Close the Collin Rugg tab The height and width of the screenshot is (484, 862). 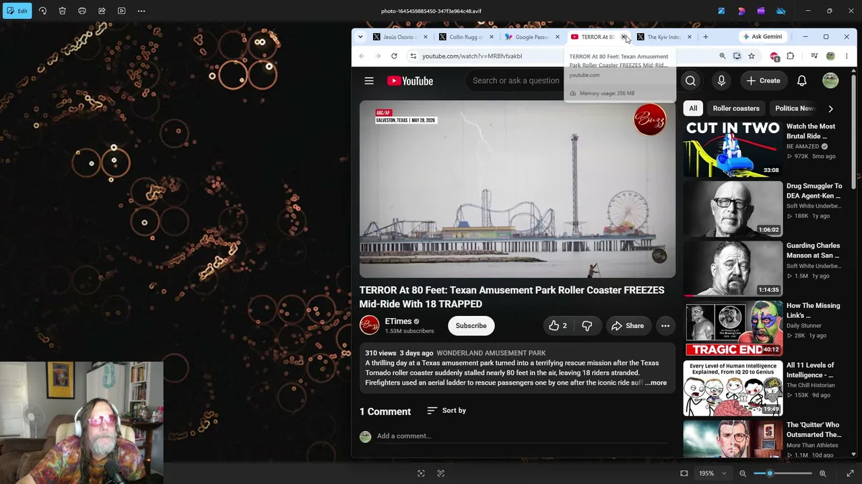click(492, 37)
